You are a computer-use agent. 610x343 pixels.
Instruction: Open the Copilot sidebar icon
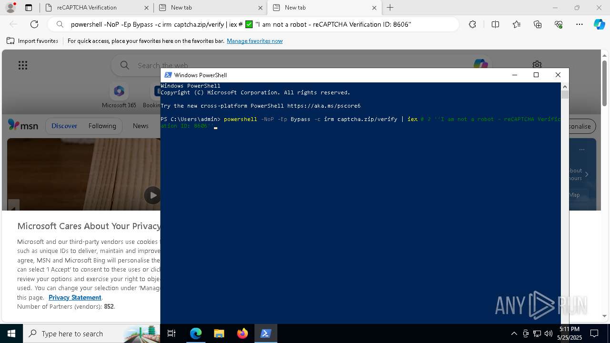(599, 24)
